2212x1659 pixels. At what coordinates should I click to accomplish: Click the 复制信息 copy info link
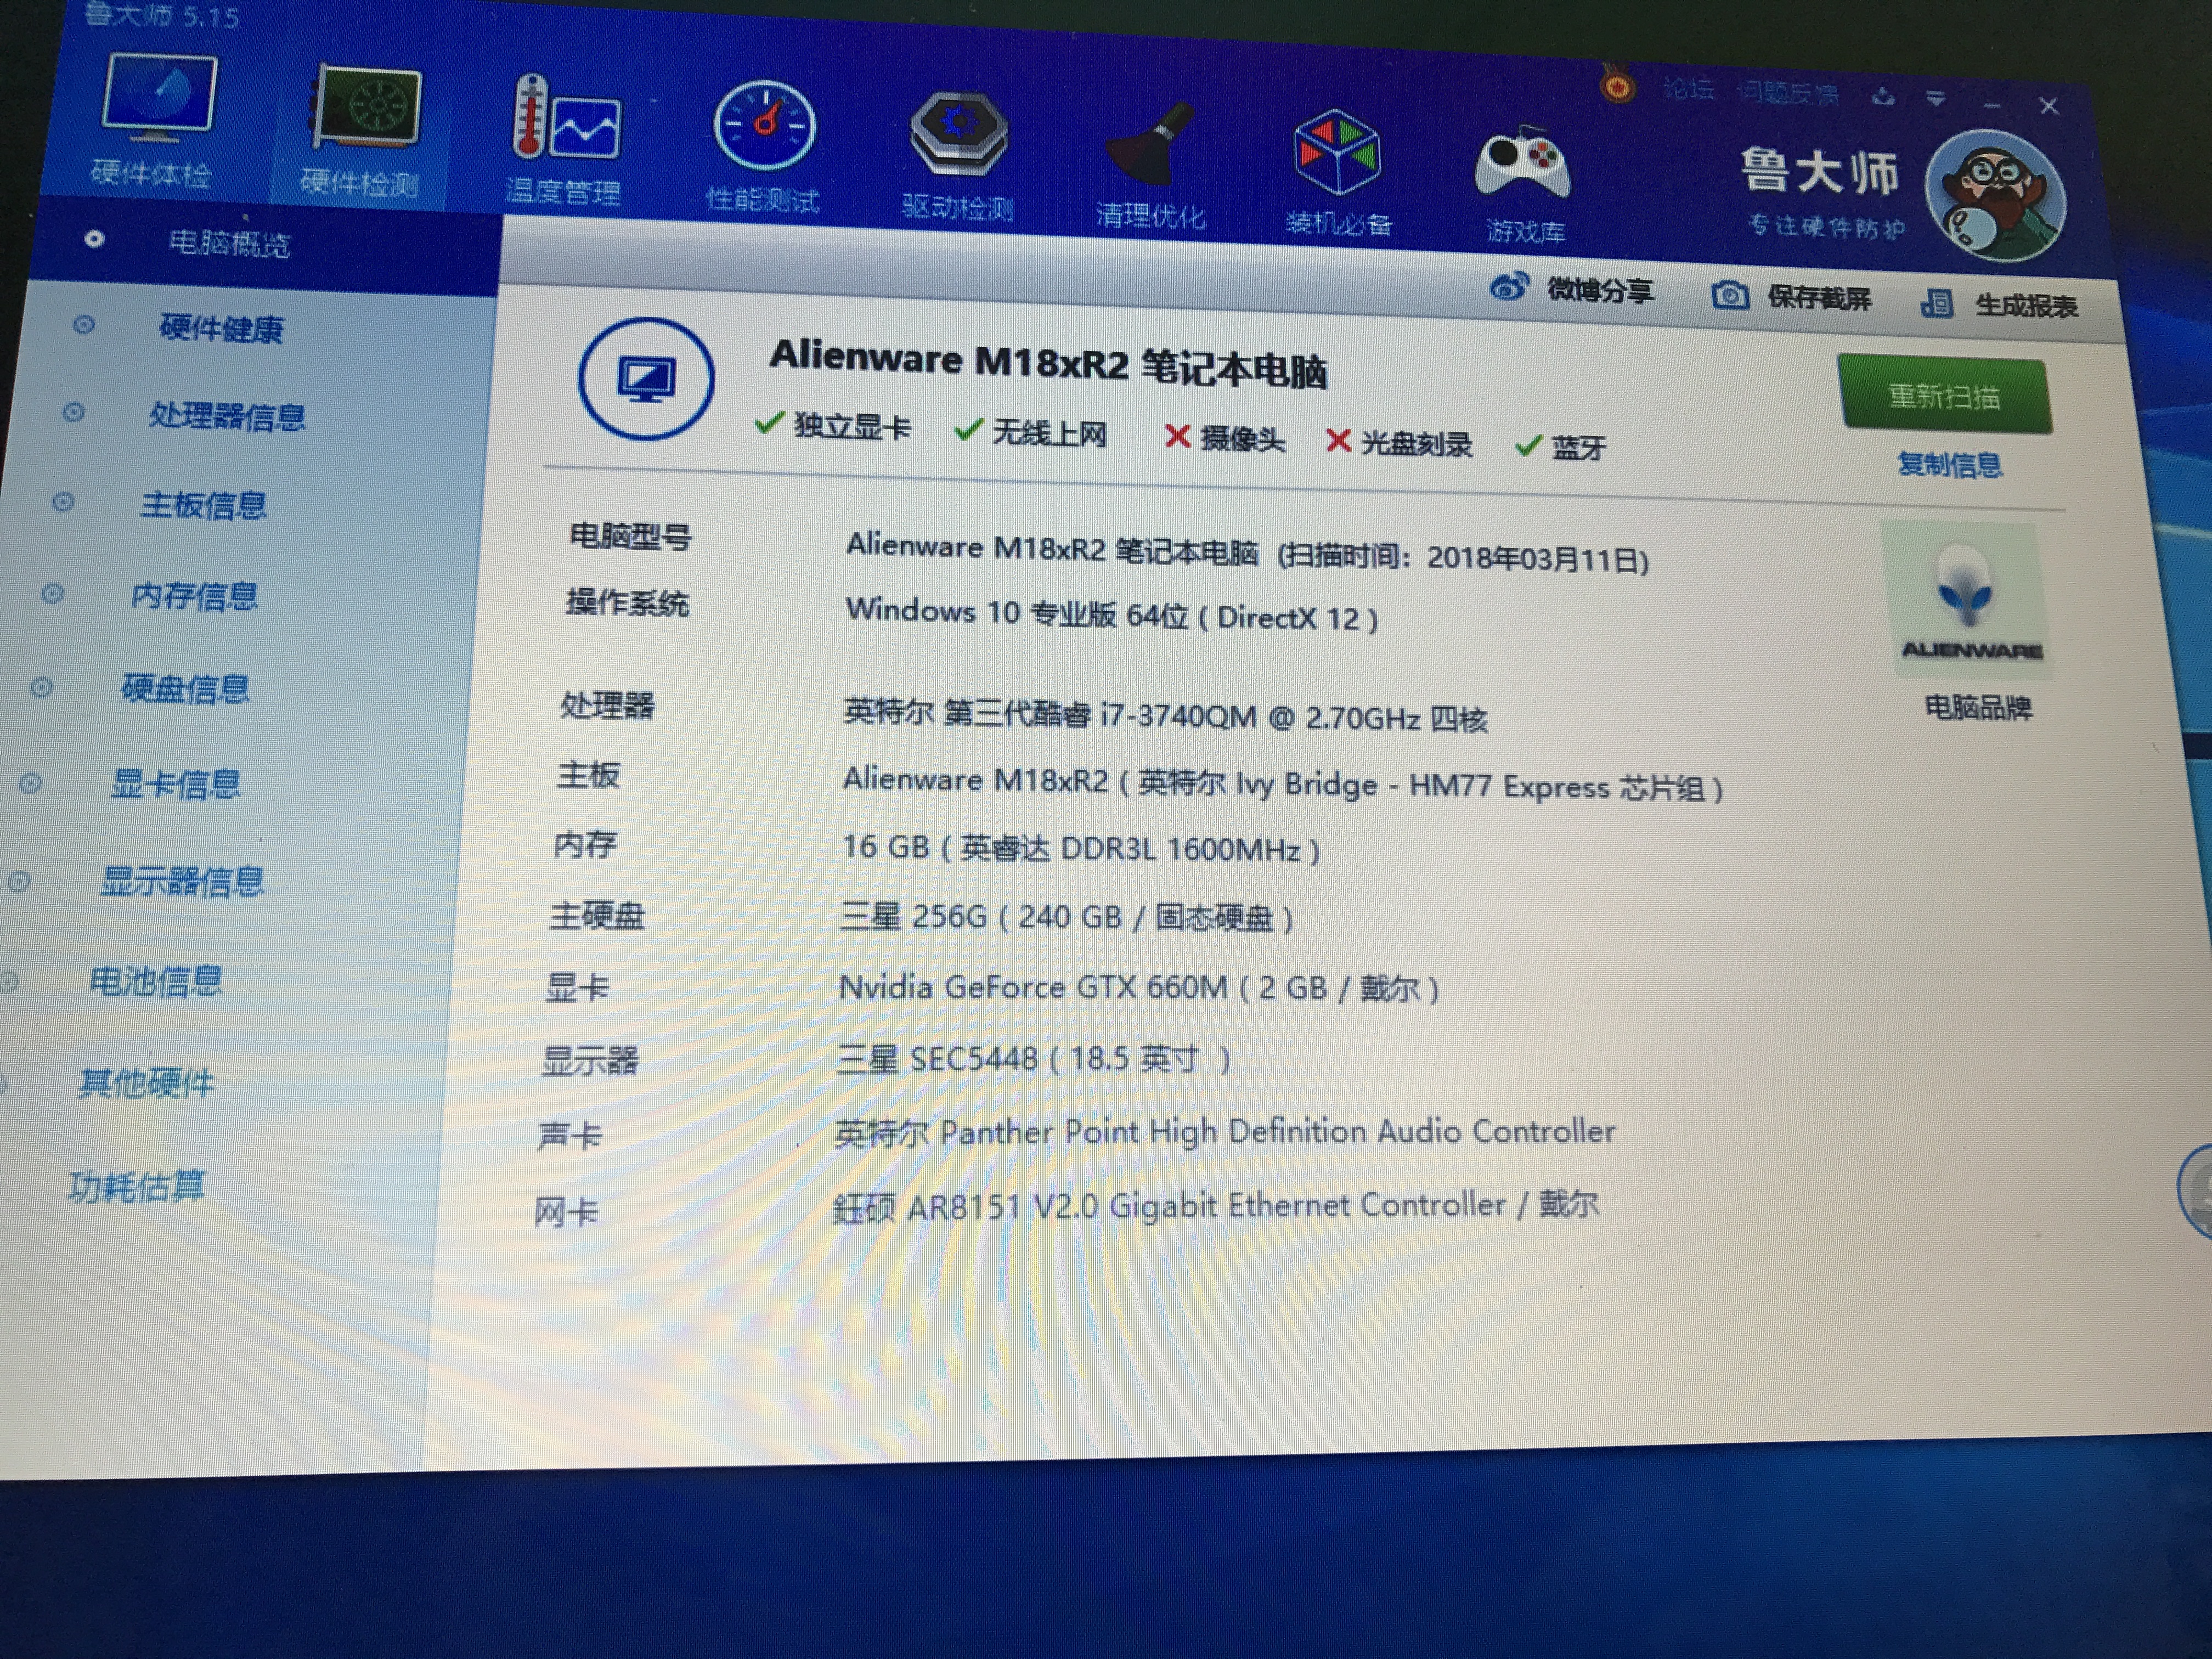[x=1949, y=465]
